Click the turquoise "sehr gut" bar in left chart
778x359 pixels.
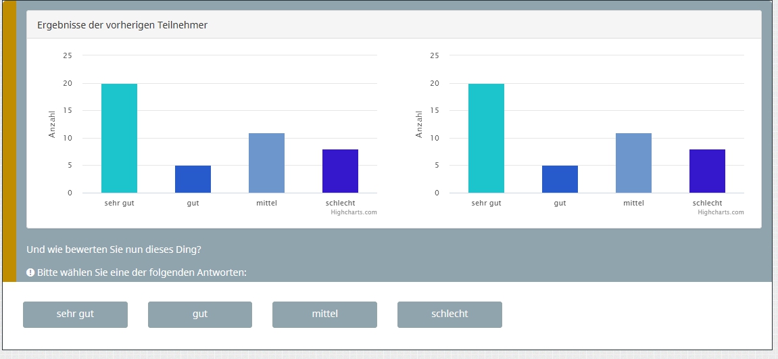(x=119, y=138)
